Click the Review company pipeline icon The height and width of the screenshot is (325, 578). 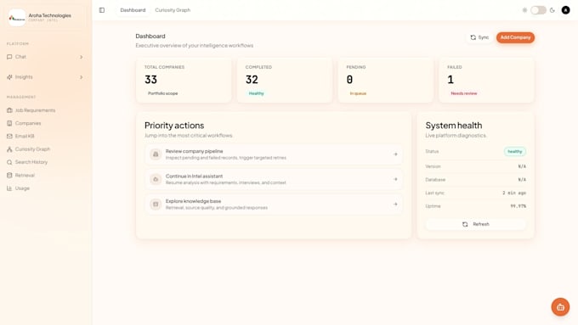pos(156,154)
